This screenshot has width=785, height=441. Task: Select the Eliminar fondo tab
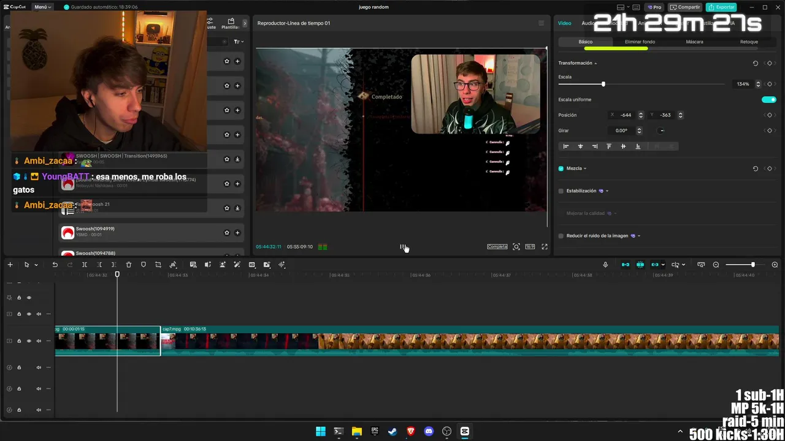(640, 42)
